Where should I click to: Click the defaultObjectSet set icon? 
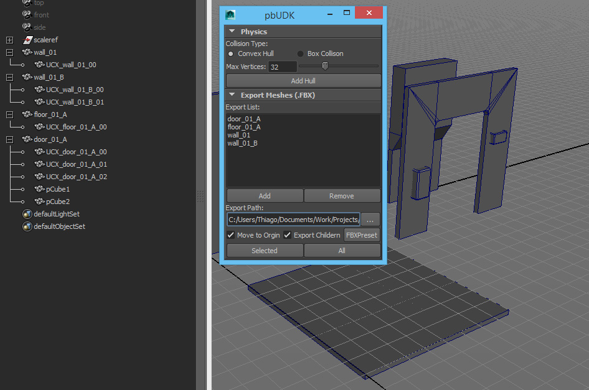pyautogui.click(x=27, y=226)
